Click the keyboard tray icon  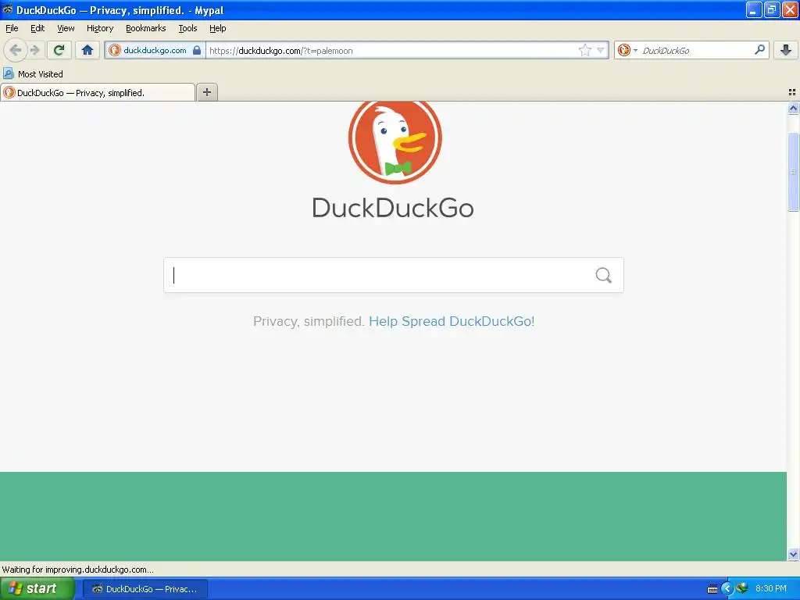point(712,589)
